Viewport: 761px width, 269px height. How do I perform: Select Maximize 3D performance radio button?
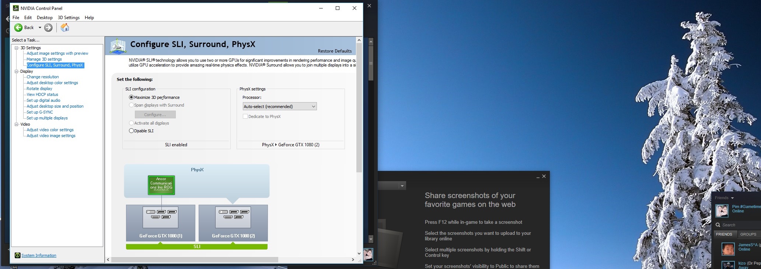pyautogui.click(x=131, y=97)
